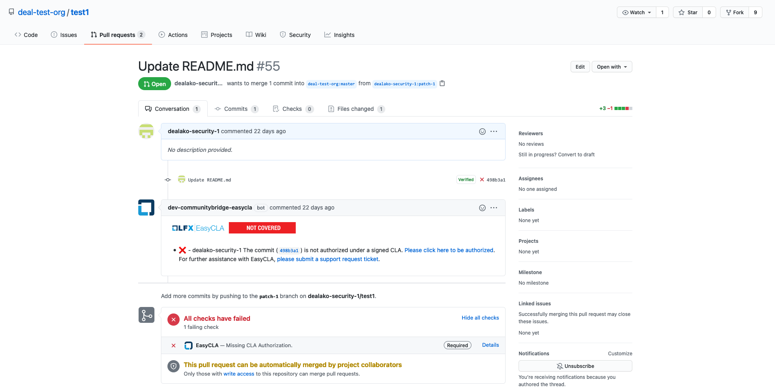Image resolution: width=775 pixels, height=389 pixels.
Task: Open the options menu for the easycla bot comment
Action: click(494, 208)
